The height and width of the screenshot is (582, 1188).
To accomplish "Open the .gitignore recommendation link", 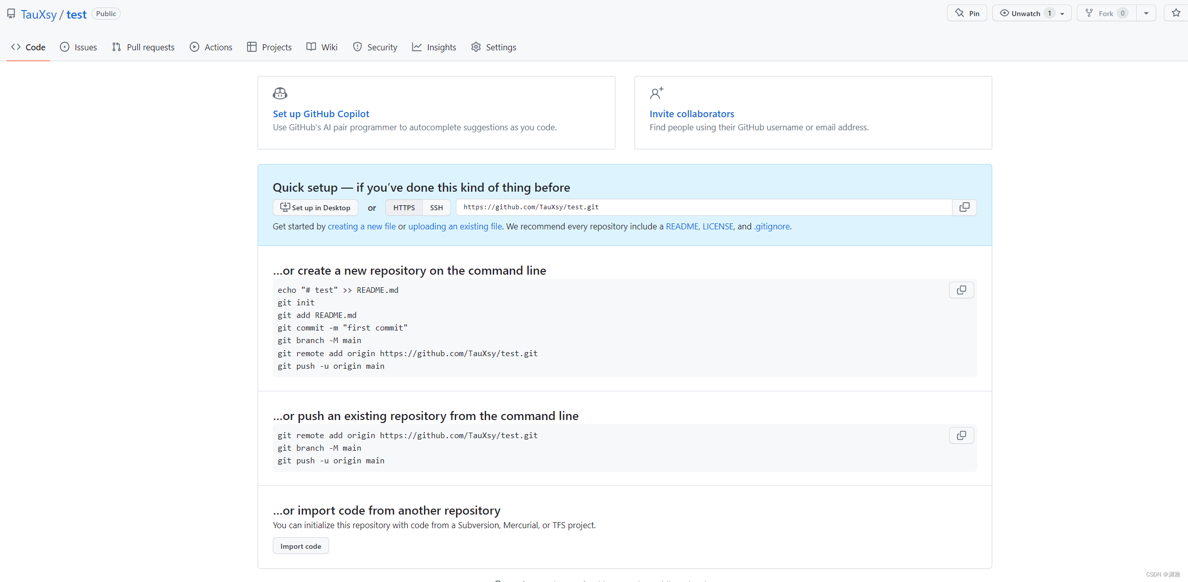I will tap(772, 226).
